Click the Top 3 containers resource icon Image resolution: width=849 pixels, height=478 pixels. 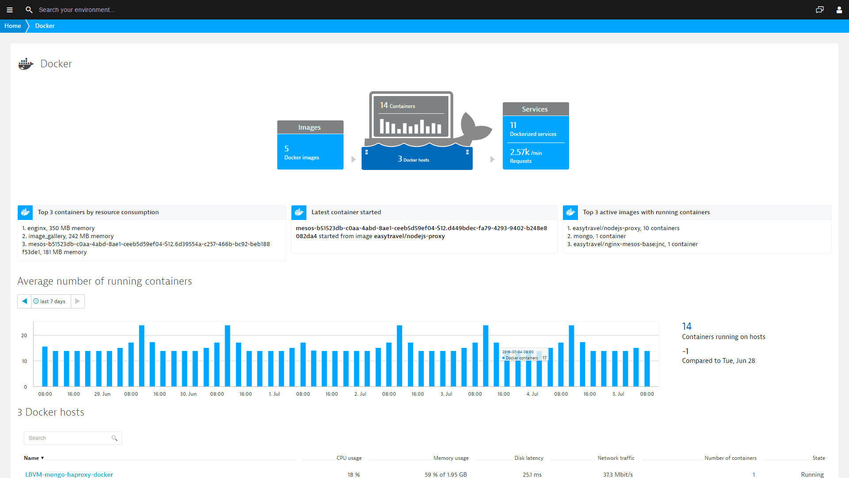(26, 212)
